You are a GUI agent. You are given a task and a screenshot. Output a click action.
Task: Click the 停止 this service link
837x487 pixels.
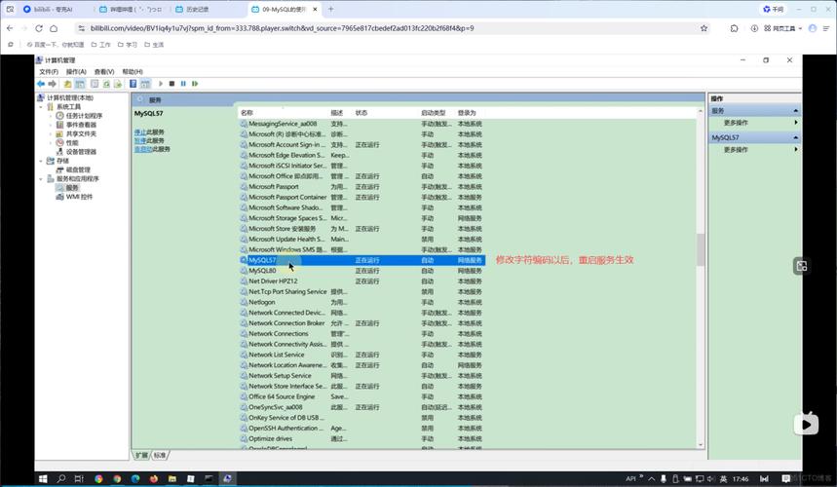tap(140, 131)
